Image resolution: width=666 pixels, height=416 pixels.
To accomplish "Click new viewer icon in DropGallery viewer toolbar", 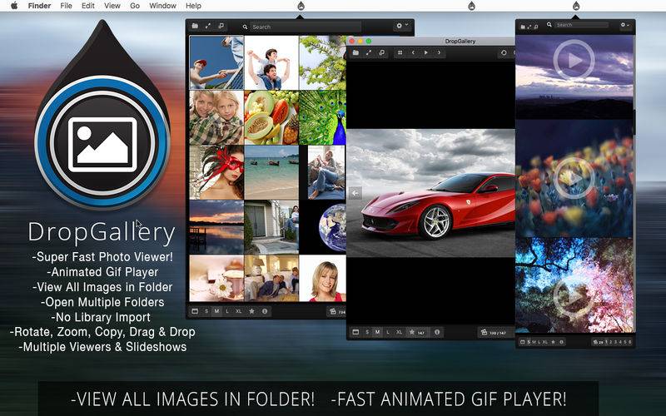I will (382, 52).
